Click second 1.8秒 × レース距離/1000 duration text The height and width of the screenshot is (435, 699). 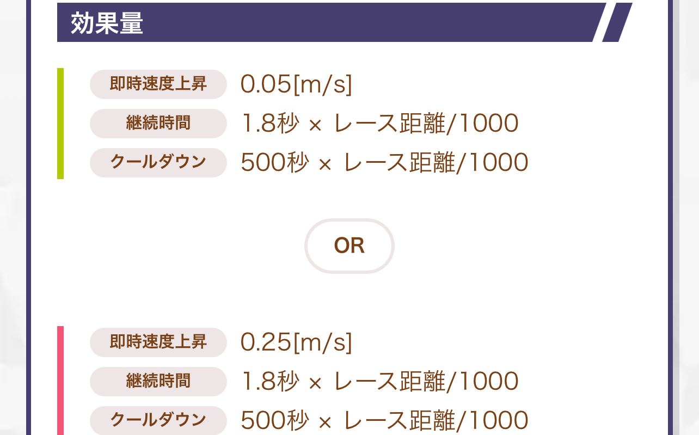point(379,382)
